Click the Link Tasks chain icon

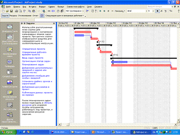point(49,11)
